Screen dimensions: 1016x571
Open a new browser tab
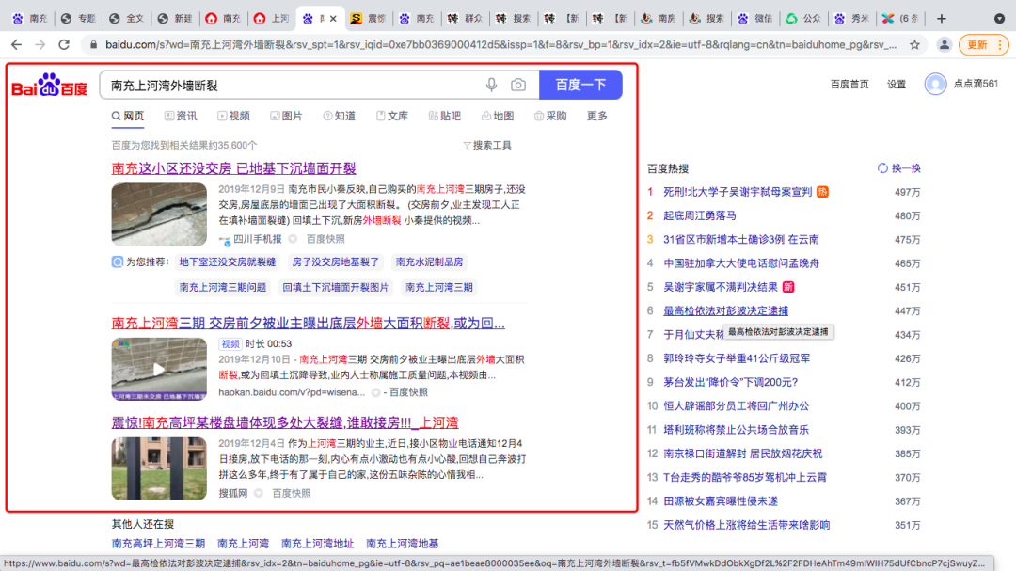[x=942, y=19]
